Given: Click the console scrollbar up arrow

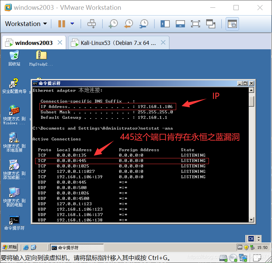Looking at the screenshot, I should pyautogui.click(x=251, y=90).
